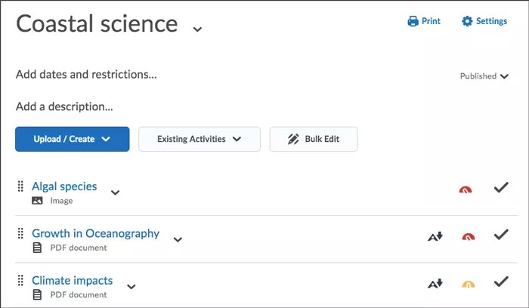Open the Algal species image link
The image size is (529, 308).
click(x=64, y=186)
